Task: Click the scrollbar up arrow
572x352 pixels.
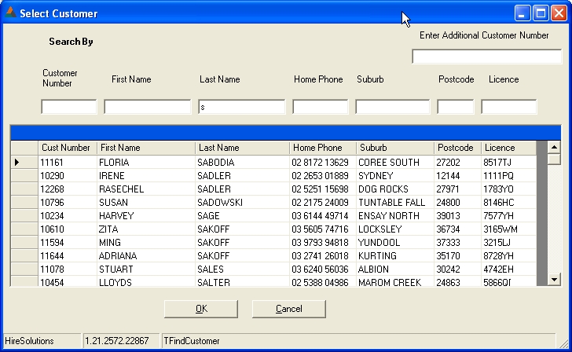Action: click(554, 148)
